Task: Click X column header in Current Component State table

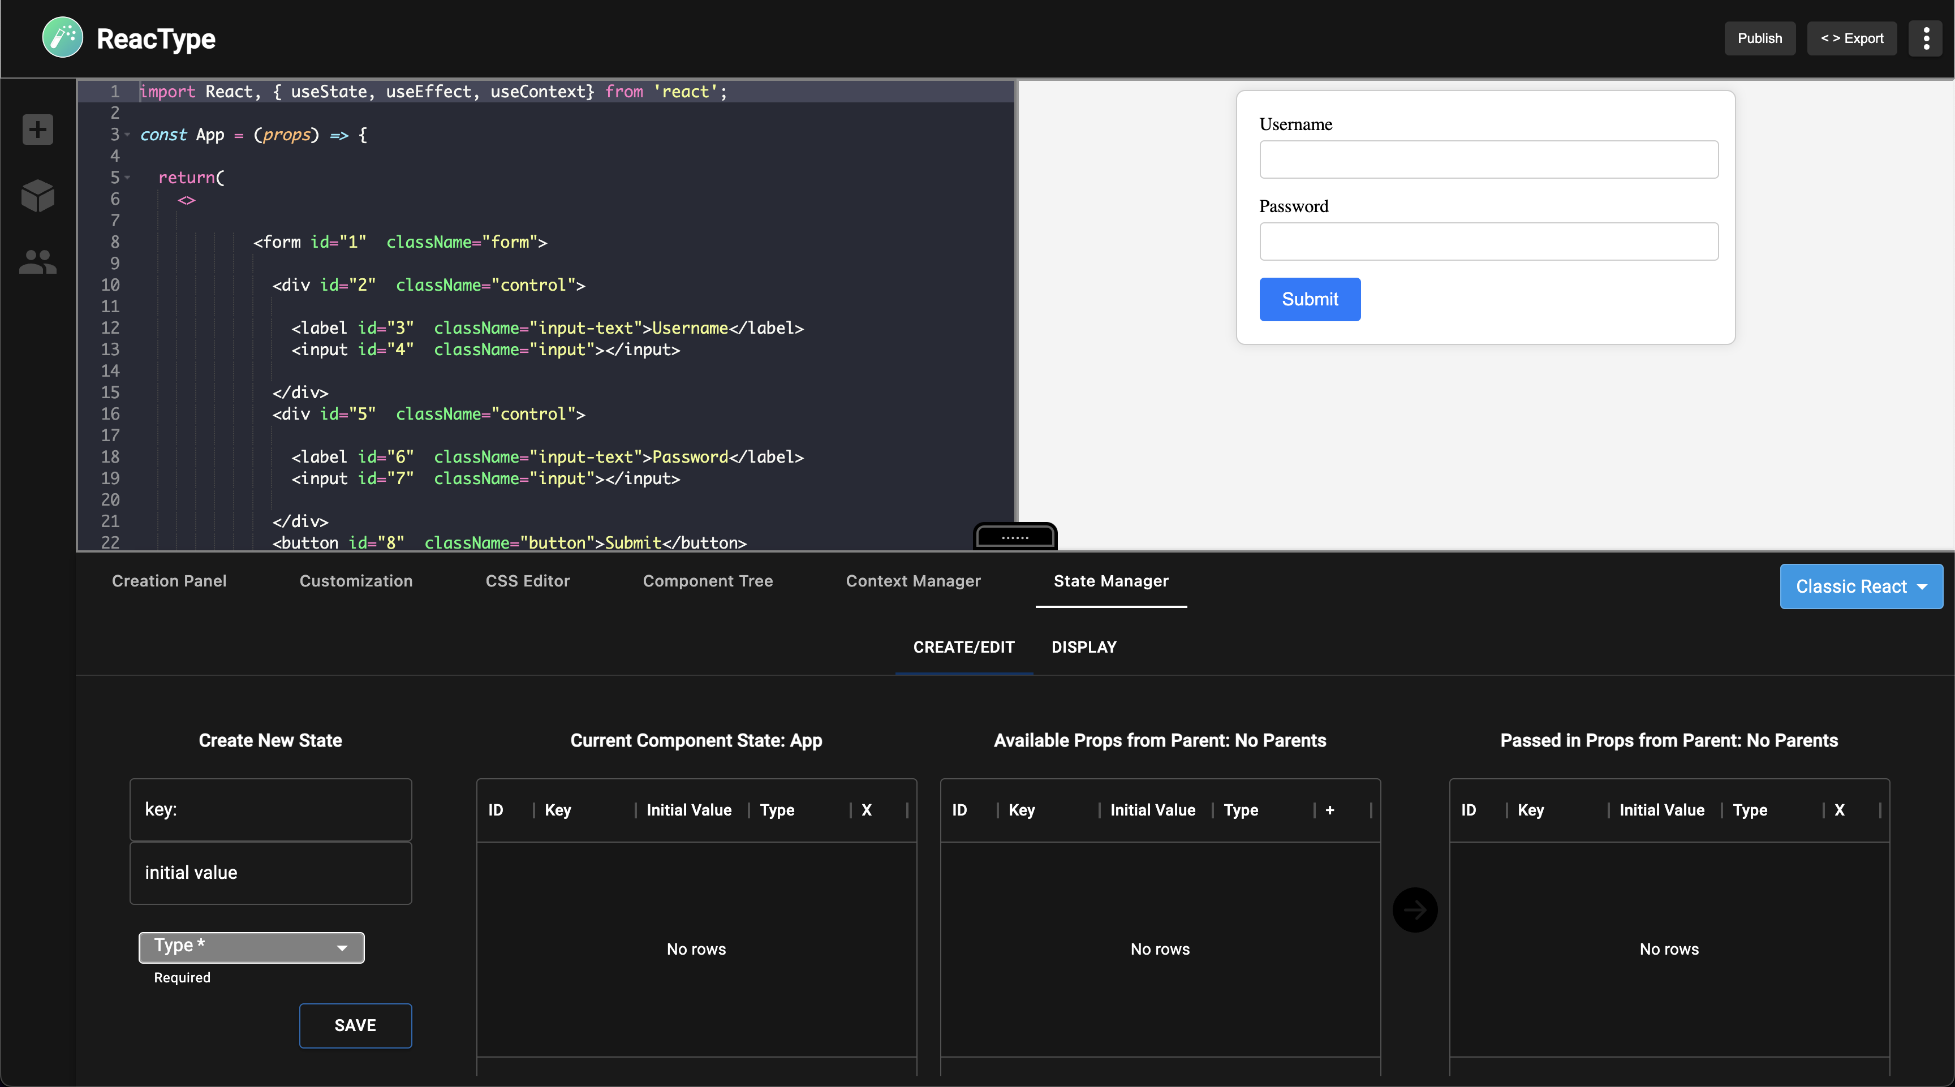Action: click(867, 810)
